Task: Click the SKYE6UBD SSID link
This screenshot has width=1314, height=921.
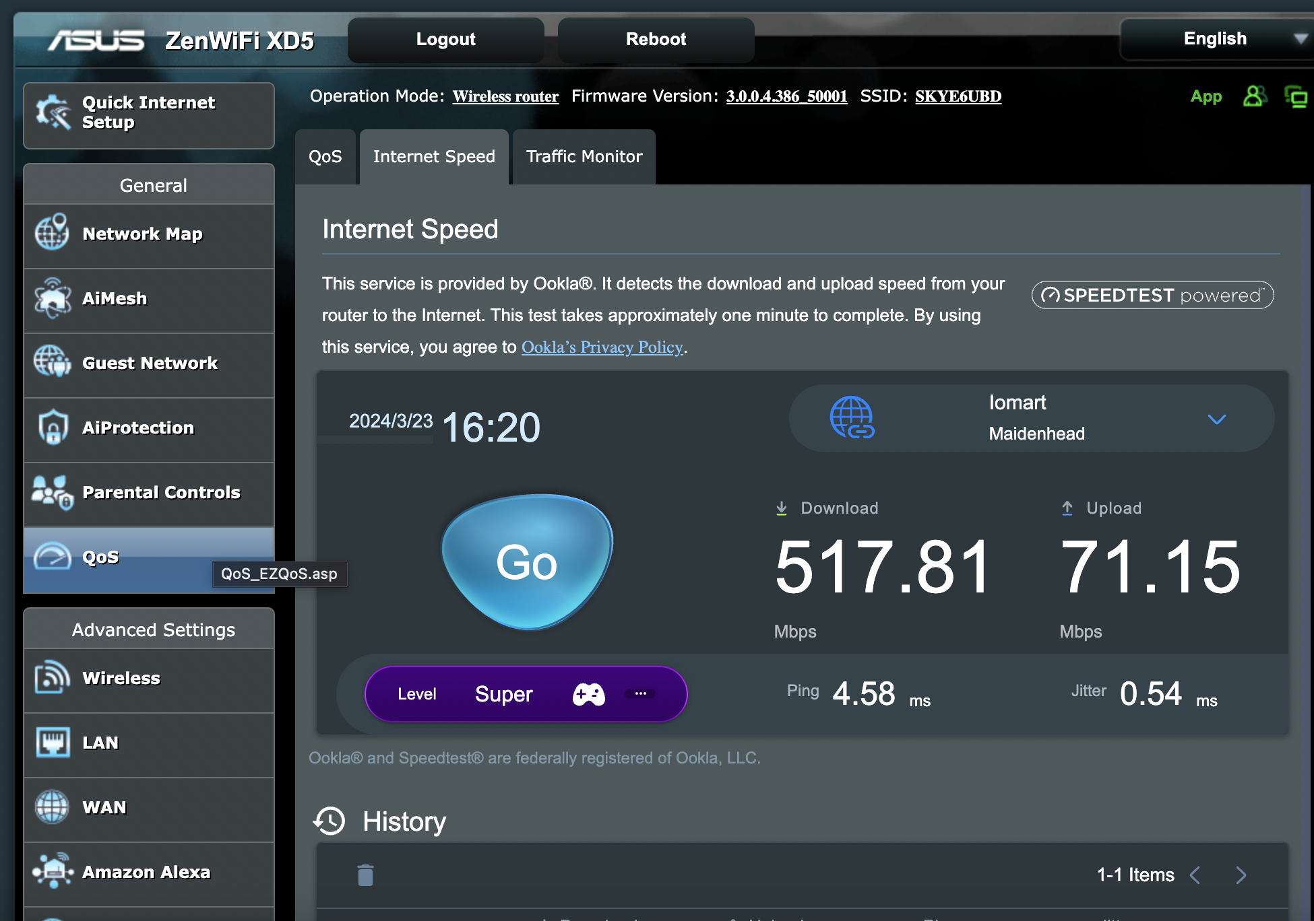Action: [x=958, y=96]
